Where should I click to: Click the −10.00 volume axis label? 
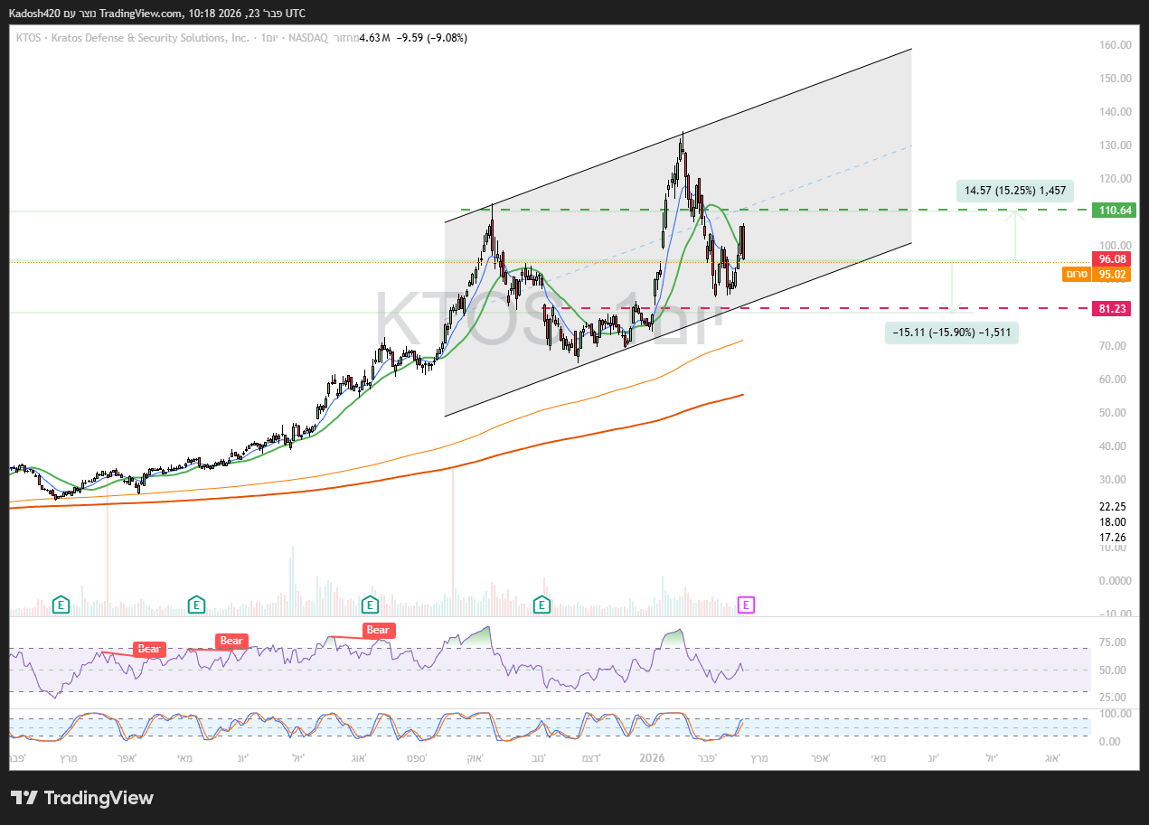(x=1116, y=614)
